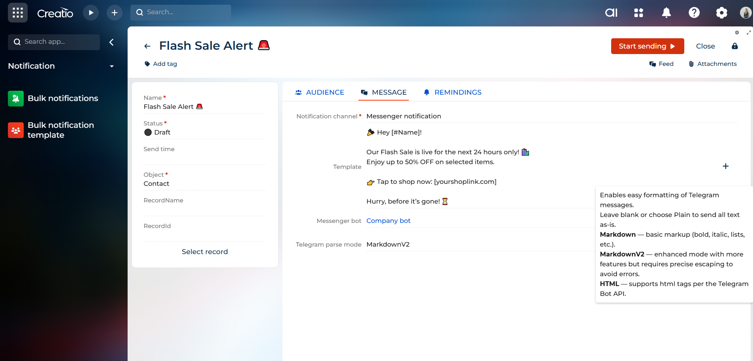
Task: Open notifications bell in top bar
Action: (666, 13)
